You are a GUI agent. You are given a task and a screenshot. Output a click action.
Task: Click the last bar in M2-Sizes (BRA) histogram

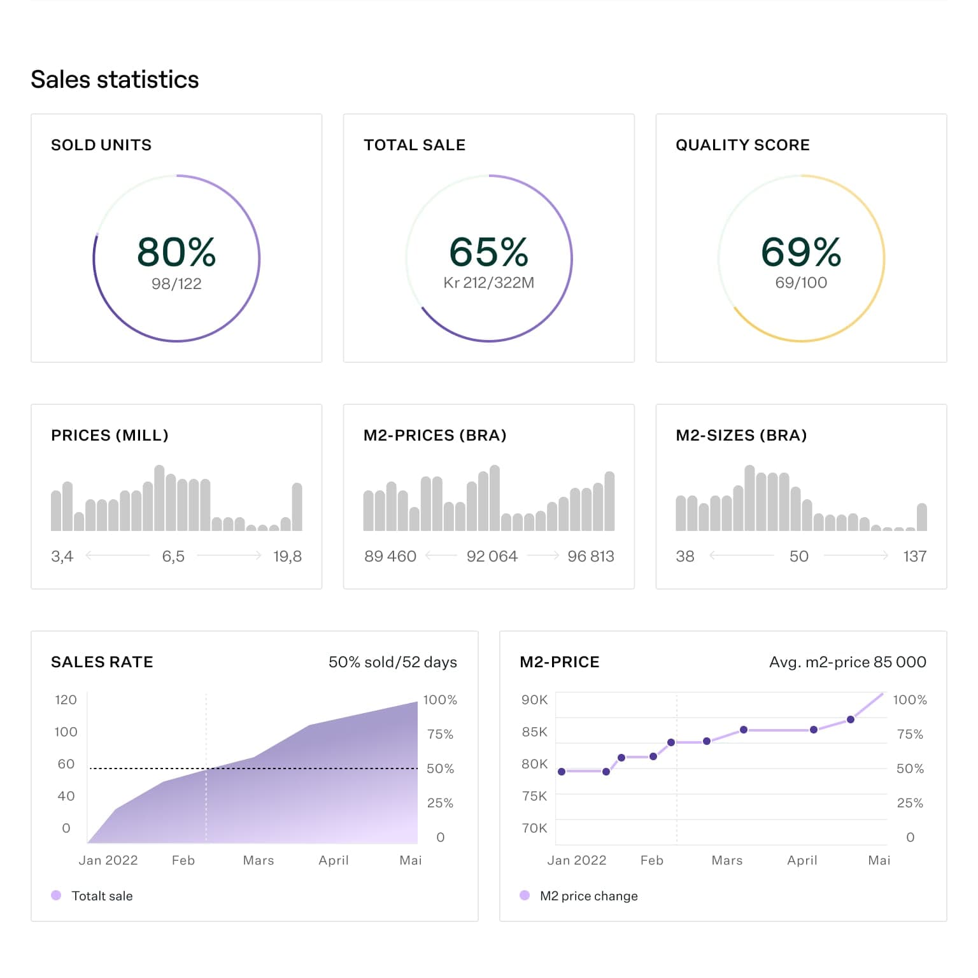point(921,517)
